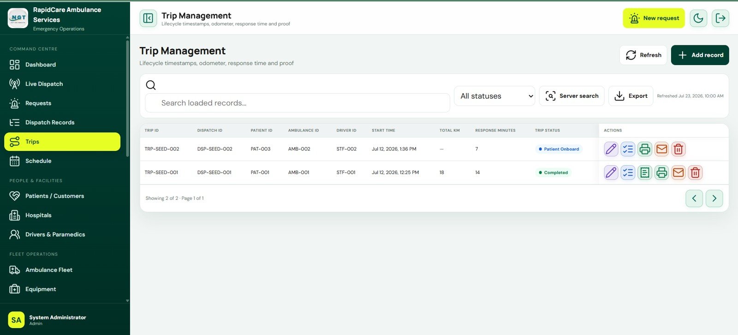Click the PAT-003 patient ID cell
738x335 pixels.
tap(261, 149)
